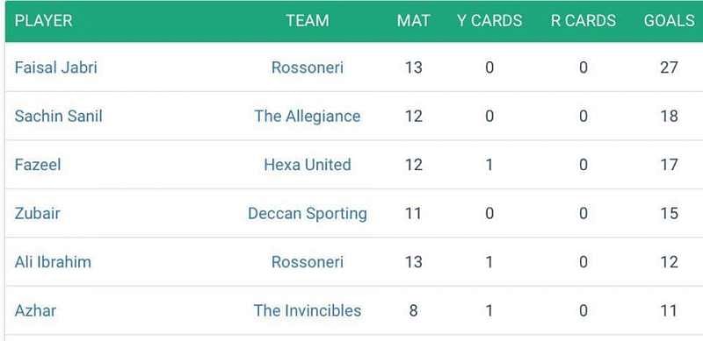Click the TEAM column header
The height and width of the screenshot is (341, 703).
pyautogui.click(x=307, y=20)
